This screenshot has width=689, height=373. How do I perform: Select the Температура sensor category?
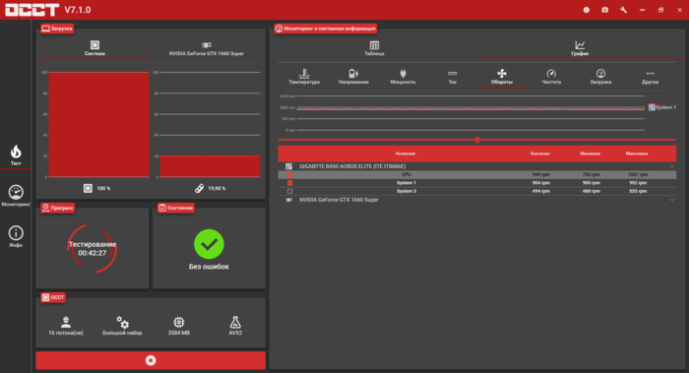pos(304,77)
